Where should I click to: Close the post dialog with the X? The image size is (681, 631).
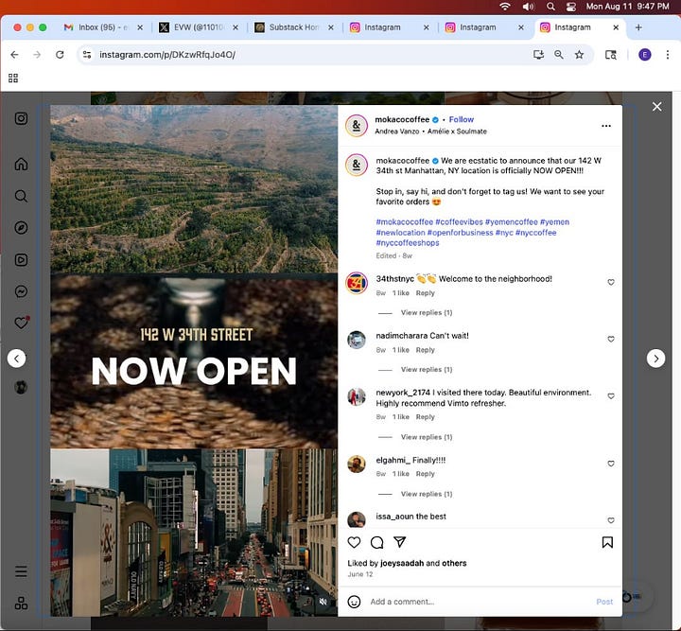pyautogui.click(x=656, y=106)
